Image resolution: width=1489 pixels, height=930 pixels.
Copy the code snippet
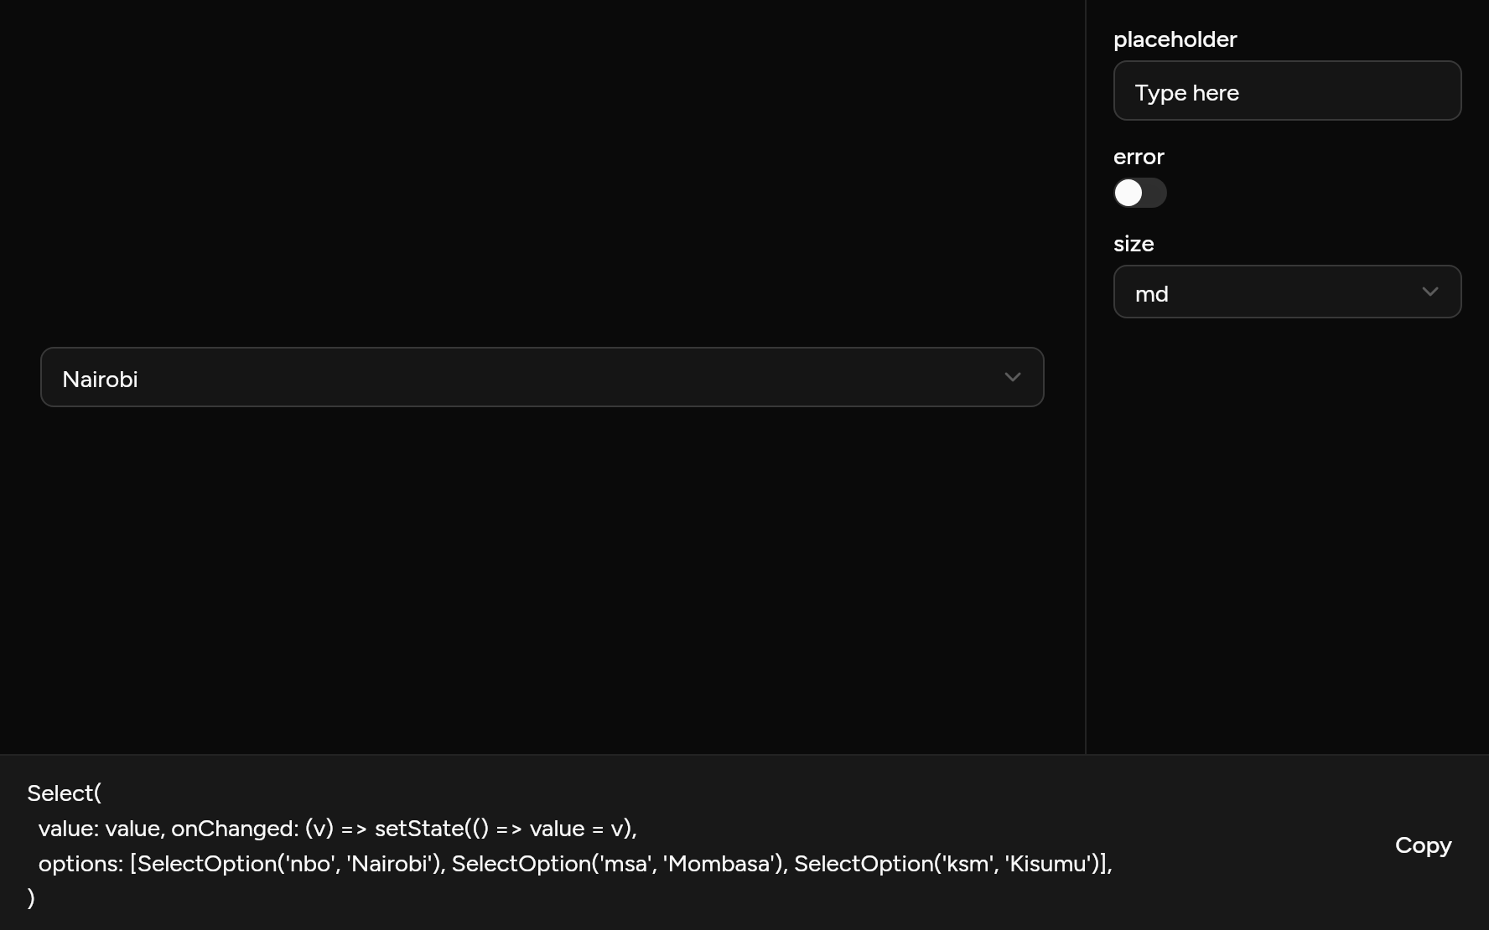click(1423, 845)
